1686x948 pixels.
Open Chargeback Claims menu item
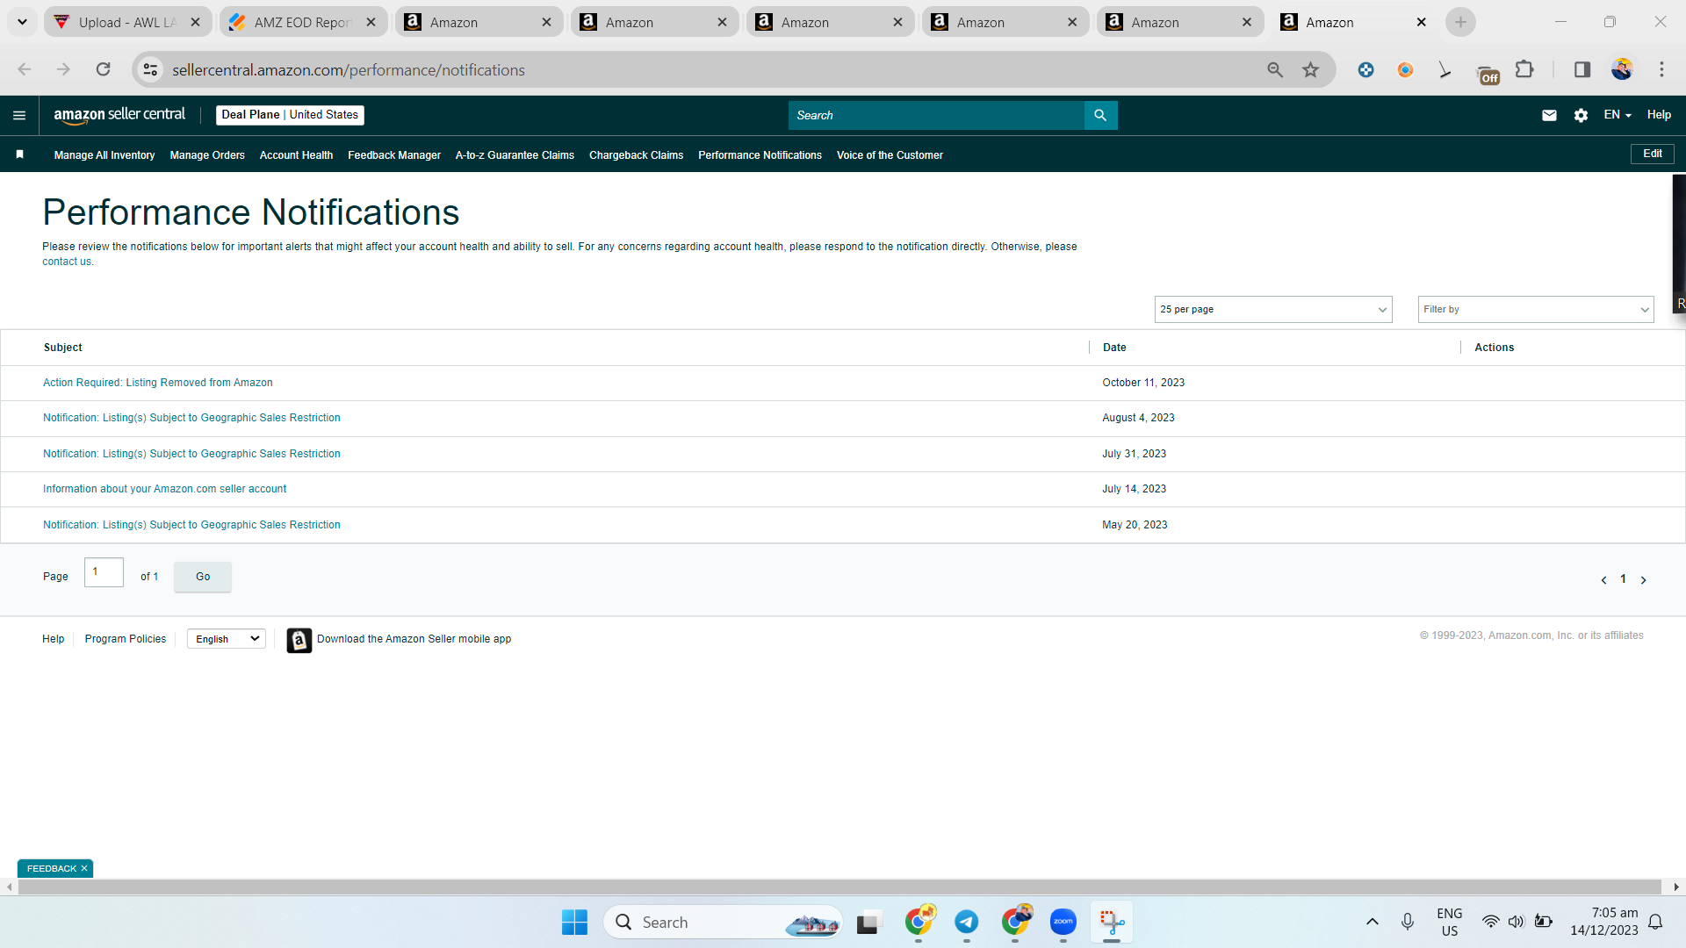tap(636, 155)
